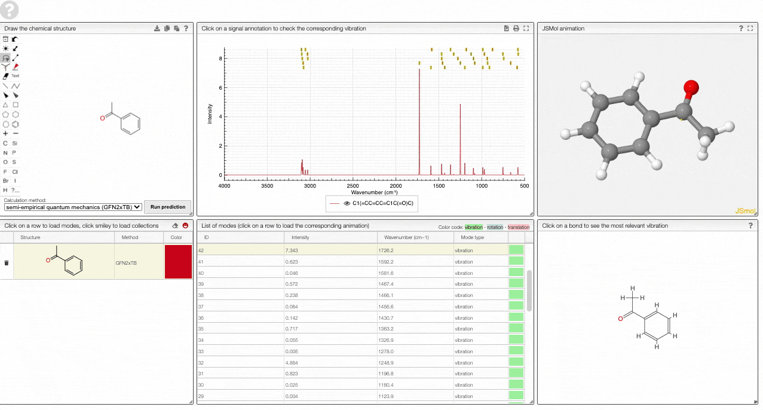
Task: Open more elements with the '?...' button
Action: click(x=16, y=190)
